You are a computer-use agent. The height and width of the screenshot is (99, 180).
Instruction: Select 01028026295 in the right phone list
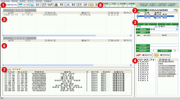pos(167,70)
